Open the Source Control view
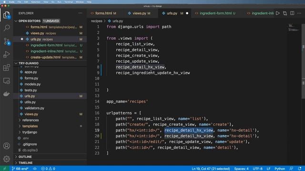Image resolution: width=305 pixels, height=171 pixels. coord(6,41)
